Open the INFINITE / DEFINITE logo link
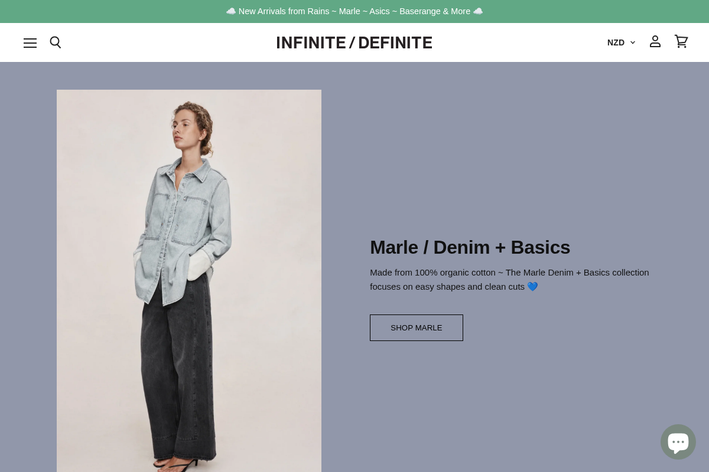 click(x=354, y=42)
